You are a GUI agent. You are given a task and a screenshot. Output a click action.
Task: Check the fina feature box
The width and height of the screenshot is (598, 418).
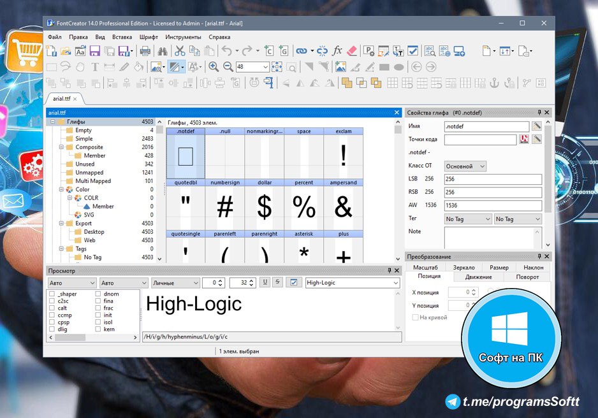98,301
